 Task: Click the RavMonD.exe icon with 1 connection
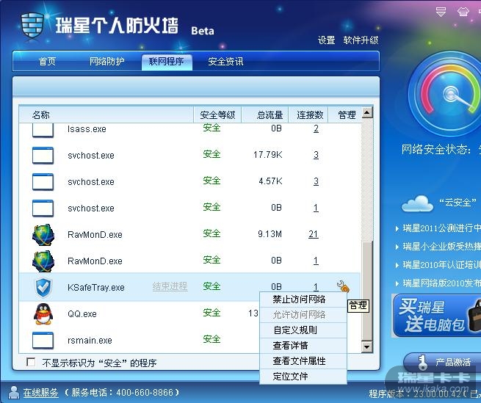tap(43, 261)
